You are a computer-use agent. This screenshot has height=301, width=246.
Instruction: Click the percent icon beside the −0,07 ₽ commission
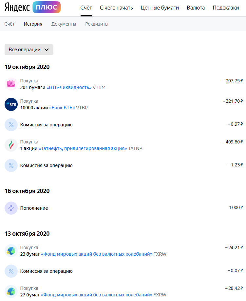point(11,271)
